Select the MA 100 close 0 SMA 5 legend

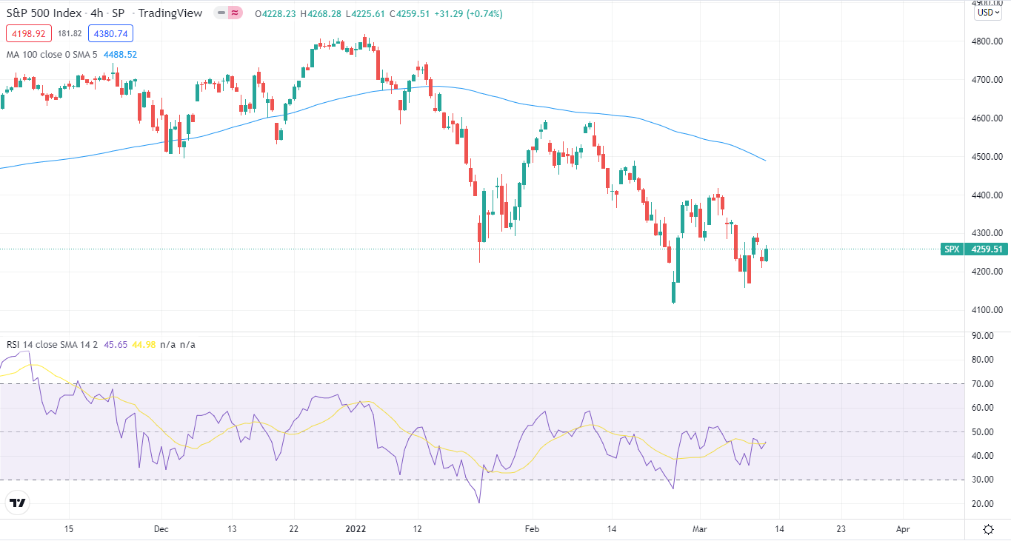[x=52, y=54]
